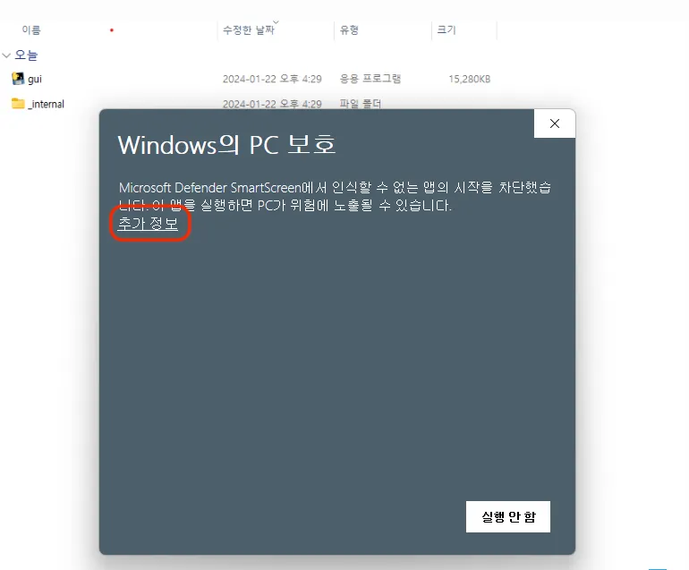Screen dimensions: 689x570
Task: Click _internal's modified date cell
Action: (x=272, y=104)
